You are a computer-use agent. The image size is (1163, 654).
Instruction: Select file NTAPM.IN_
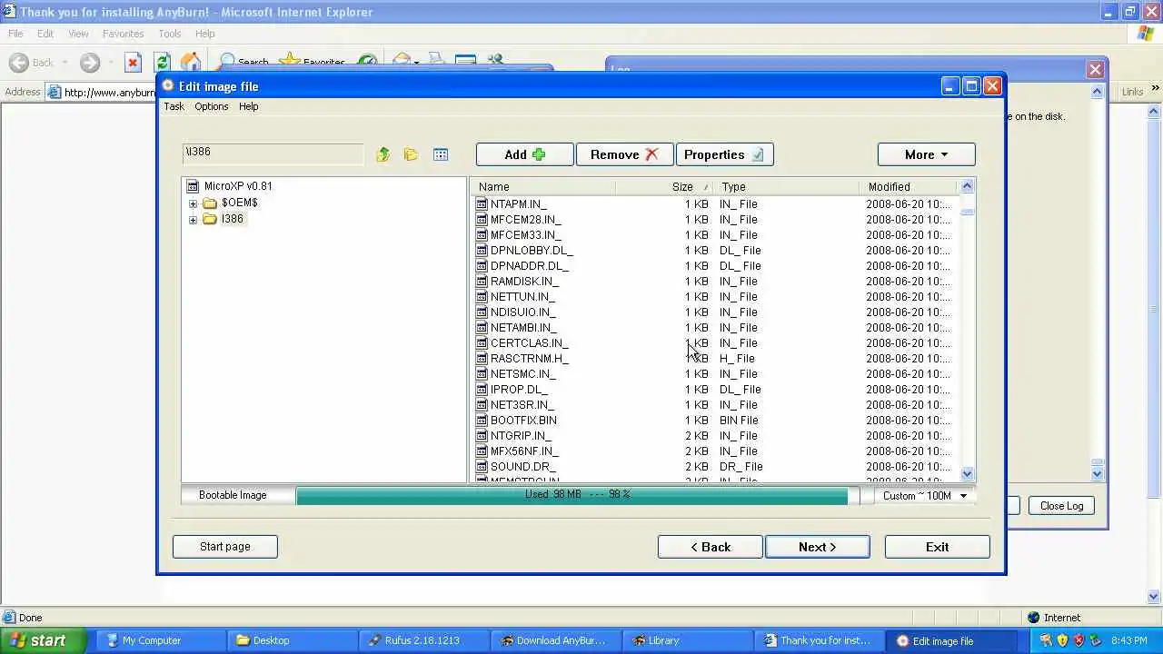(x=518, y=204)
